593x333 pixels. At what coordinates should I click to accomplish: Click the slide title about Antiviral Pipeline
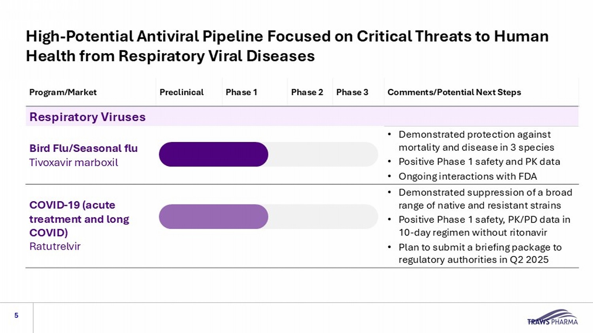coord(287,46)
